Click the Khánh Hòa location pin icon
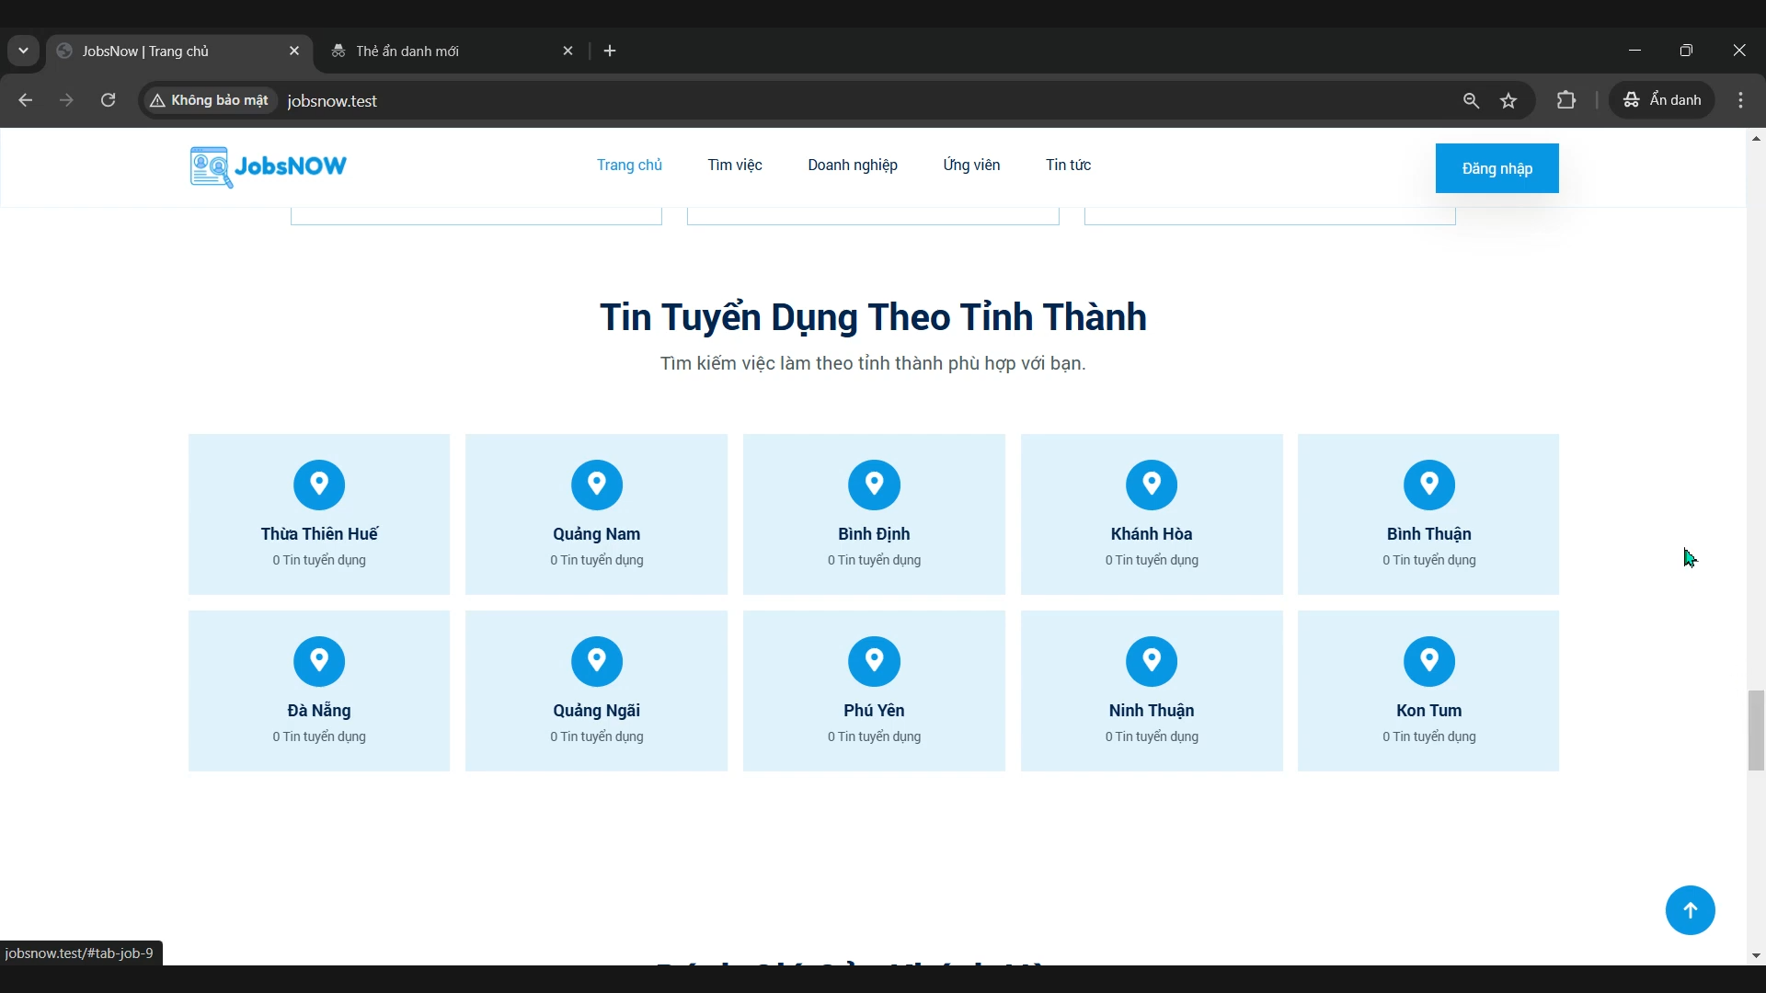The height and width of the screenshot is (993, 1766). click(x=1152, y=485)
